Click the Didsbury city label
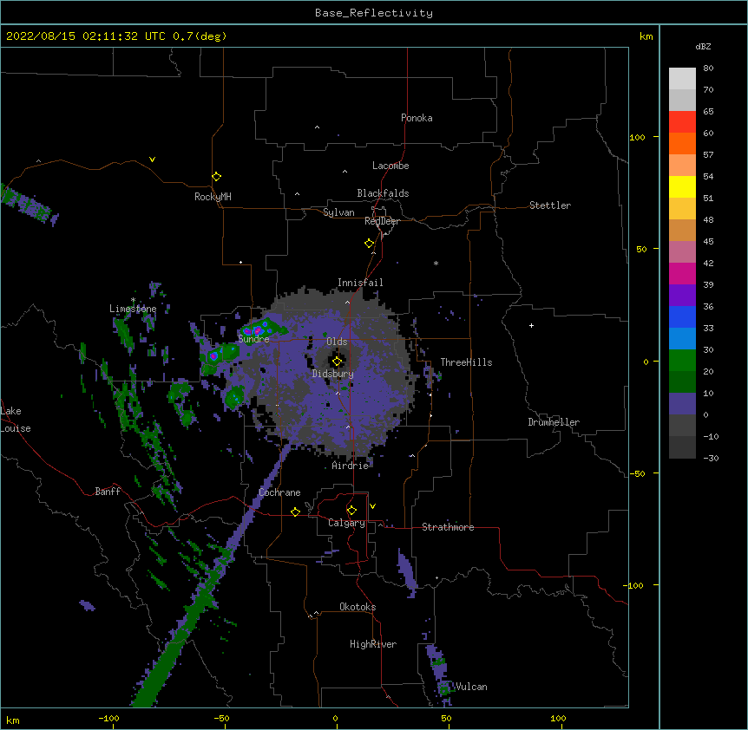Screen dimensions: 748x730 (333, 374)
